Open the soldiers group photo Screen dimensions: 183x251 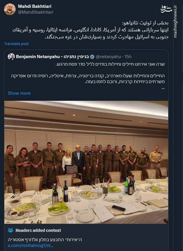click(x=86, y=162)
